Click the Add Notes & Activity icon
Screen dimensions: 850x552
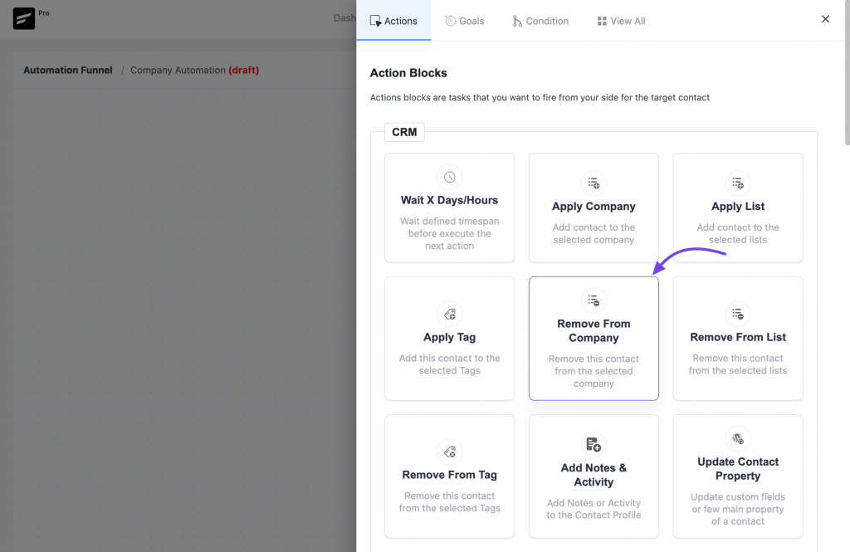point(594,444)
